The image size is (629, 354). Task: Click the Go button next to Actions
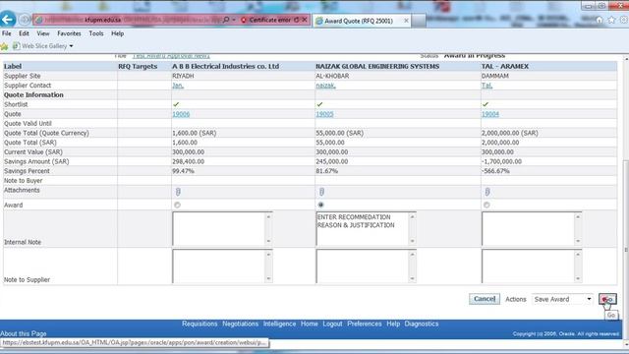(x=607, y=299)
